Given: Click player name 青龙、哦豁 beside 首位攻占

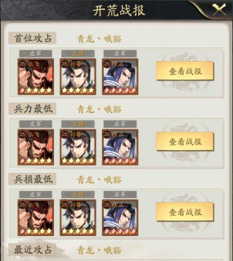Looking at the screenshot, I should 99,39.
